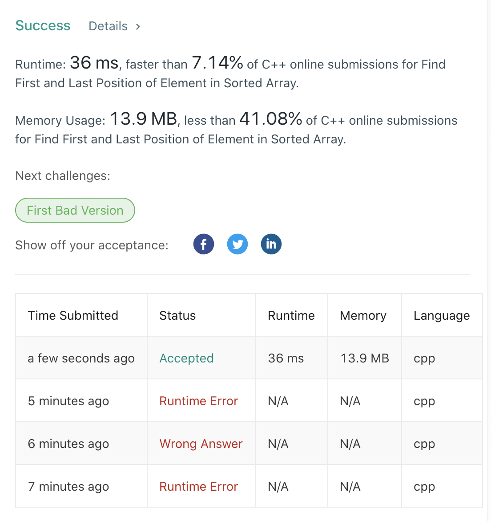This screenshot has width=491, height=521.
Task: Expand the Details panel
Action: point(108,26)
